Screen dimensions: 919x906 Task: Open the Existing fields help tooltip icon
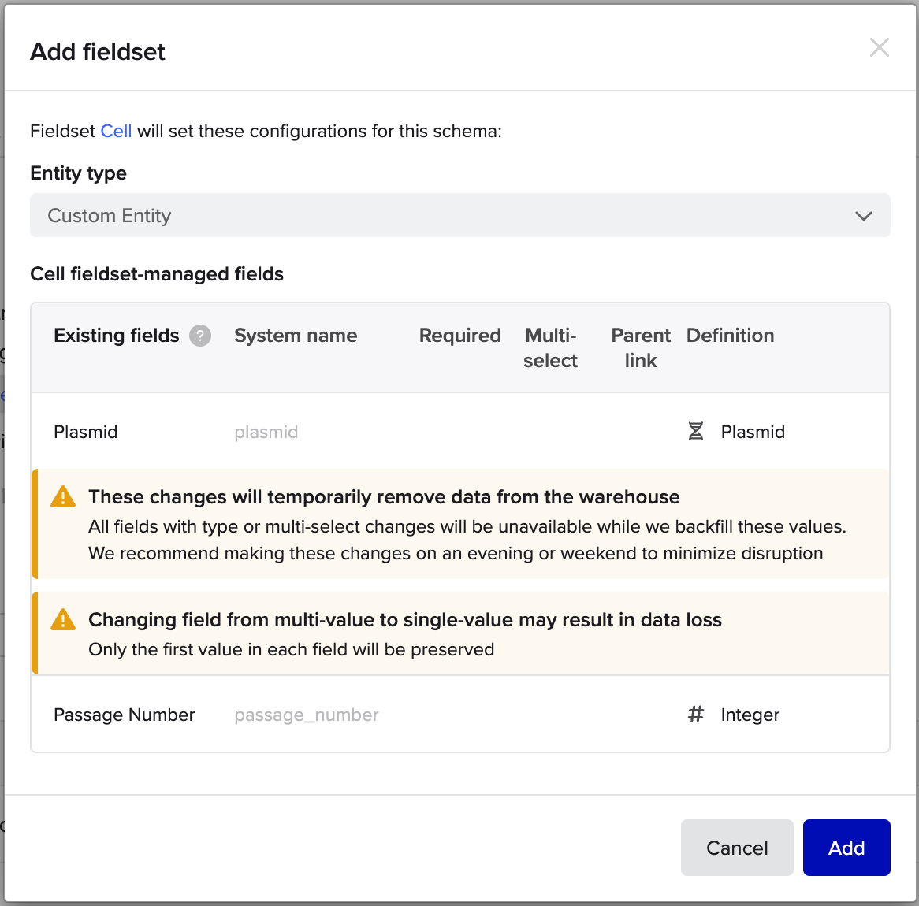coord(199,336)
